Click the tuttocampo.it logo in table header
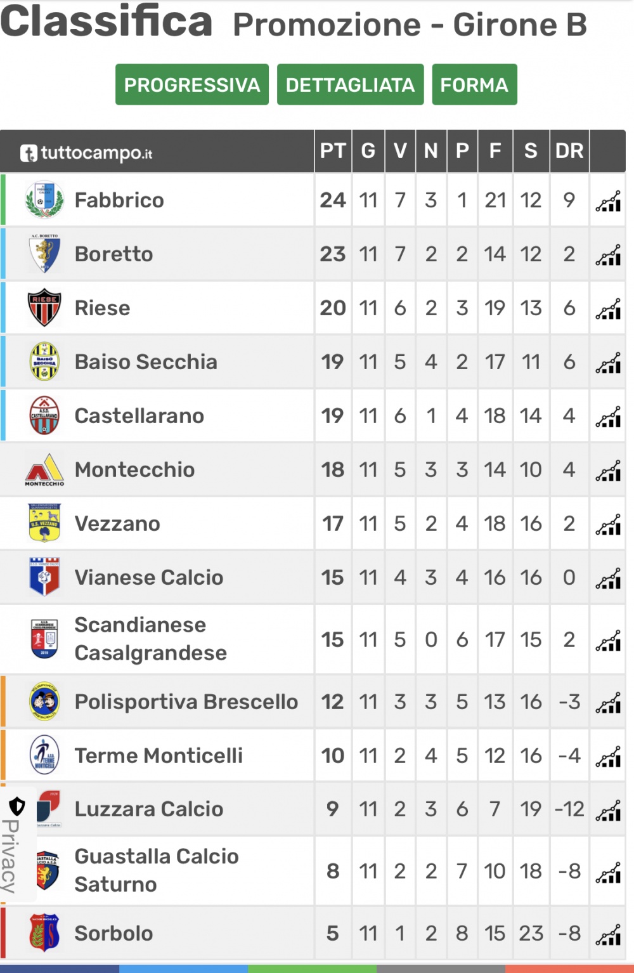This screenshot has width=634, height=973. pos(86,153)
